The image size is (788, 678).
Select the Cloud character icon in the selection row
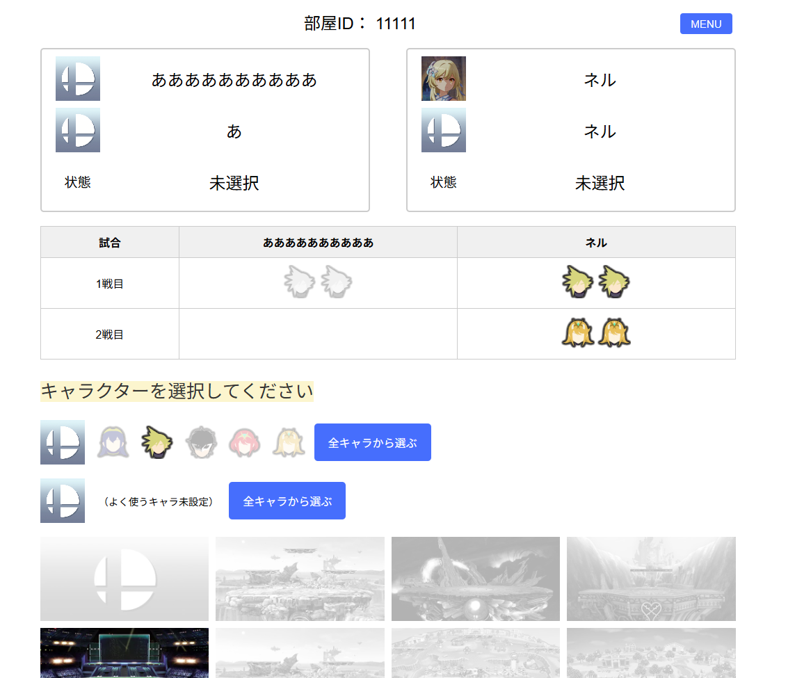(x=156, y=442)
